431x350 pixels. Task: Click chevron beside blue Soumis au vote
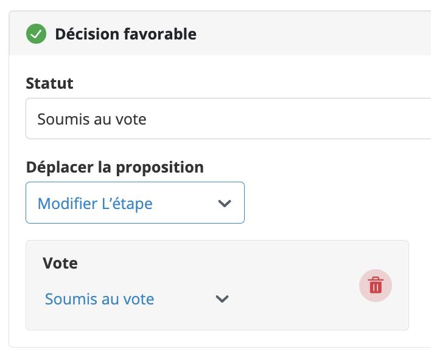pos(222,299)
